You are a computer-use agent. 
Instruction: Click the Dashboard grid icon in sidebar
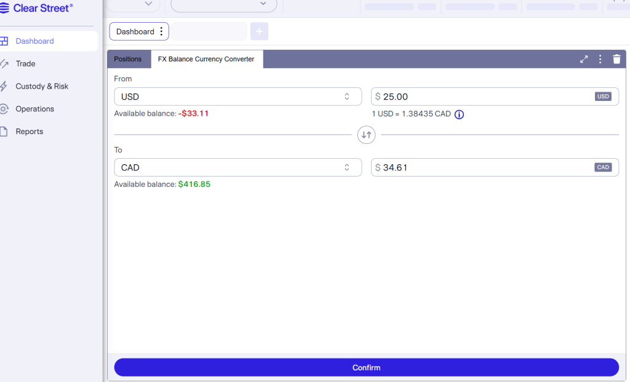tap(4, 41)
